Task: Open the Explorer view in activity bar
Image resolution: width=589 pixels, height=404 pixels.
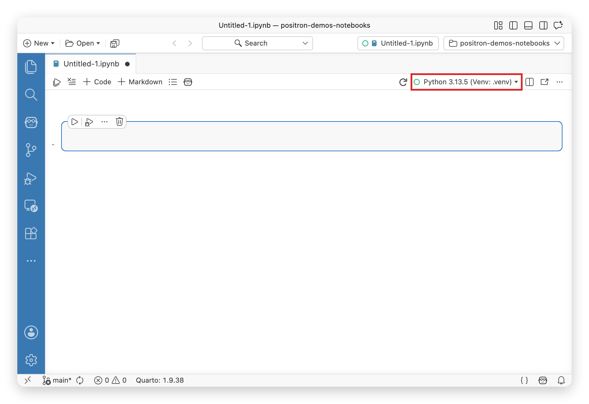Action: [x=31, y=67]
